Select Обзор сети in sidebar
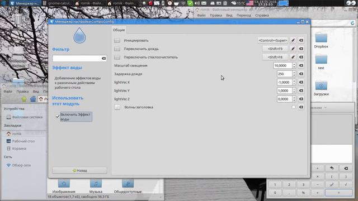Viewport: 358px width, 201px height. [21, 165]
